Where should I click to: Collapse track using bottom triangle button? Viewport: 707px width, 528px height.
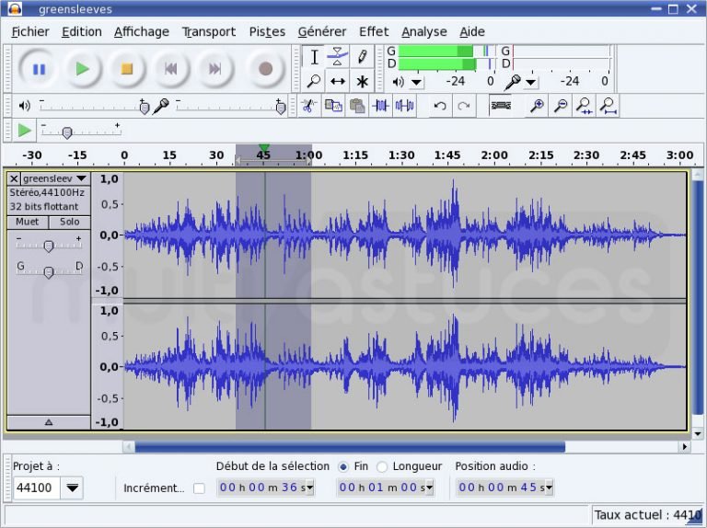coord(49,422)
